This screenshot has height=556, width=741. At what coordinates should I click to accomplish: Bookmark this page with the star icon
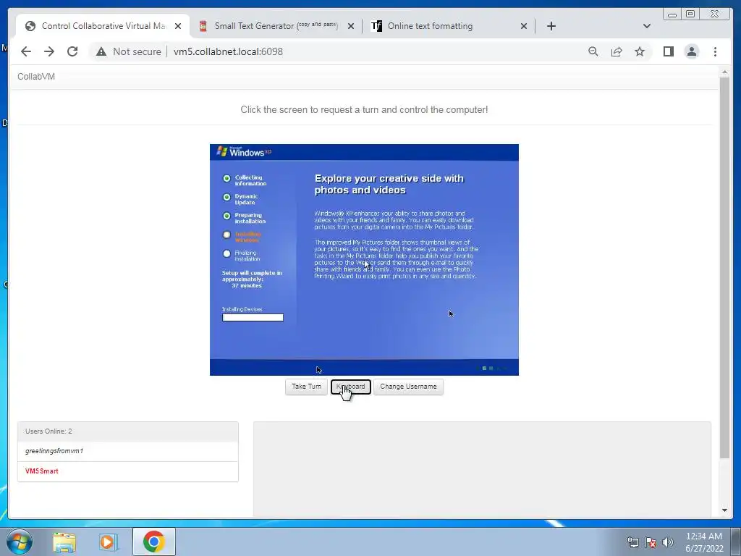[x=640, y=51]
